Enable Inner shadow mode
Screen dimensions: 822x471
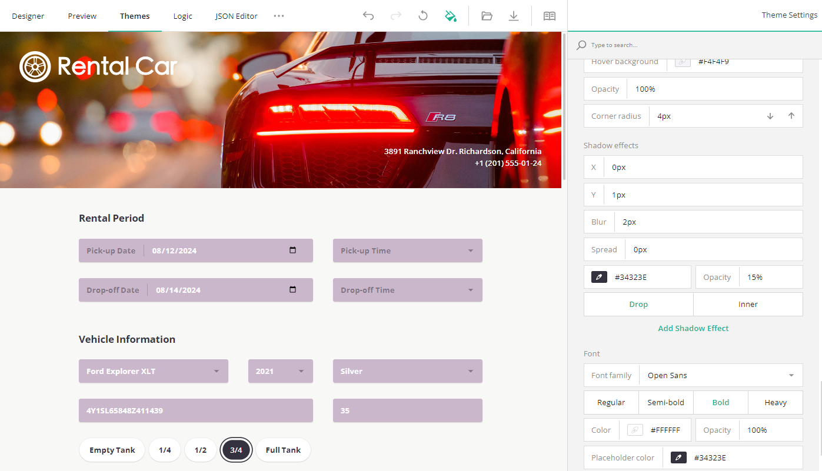pyautogui.click(x=748, y=304)
